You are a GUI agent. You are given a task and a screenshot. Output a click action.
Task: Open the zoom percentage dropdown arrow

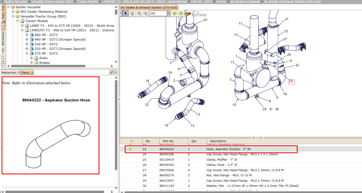pyautogui.click(x=168, y=13)
